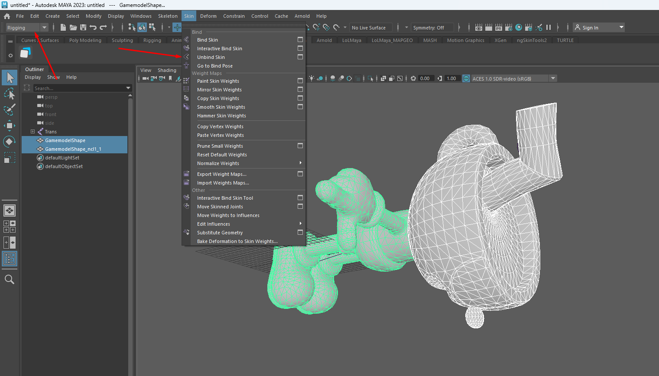This screenshot has width=659, height=376.
Task: Activate the Scale tool in toolbox
Action: (x=10, y=158)
